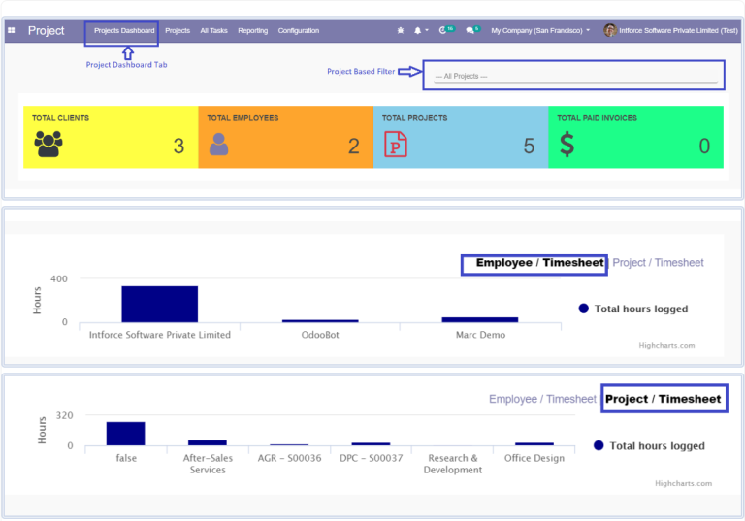Click the Total Clients group icon

pyautogui.click(x=48, y=144)
